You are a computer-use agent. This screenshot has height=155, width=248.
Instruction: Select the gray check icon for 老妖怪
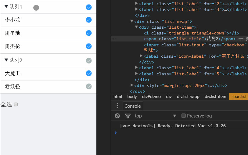pos(89,86)
